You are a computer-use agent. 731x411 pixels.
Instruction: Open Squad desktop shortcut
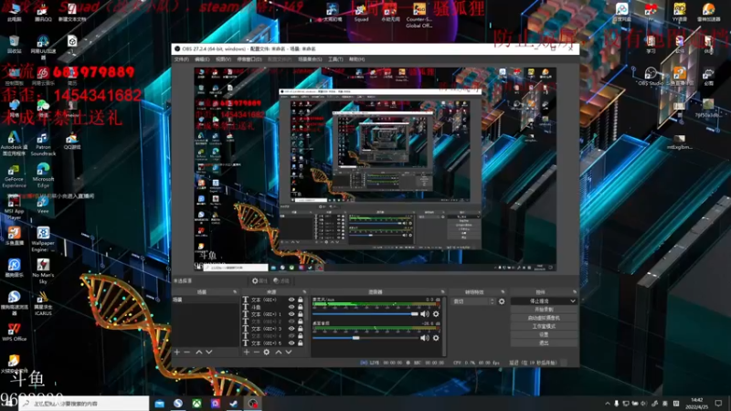click(x=361, y=13)
